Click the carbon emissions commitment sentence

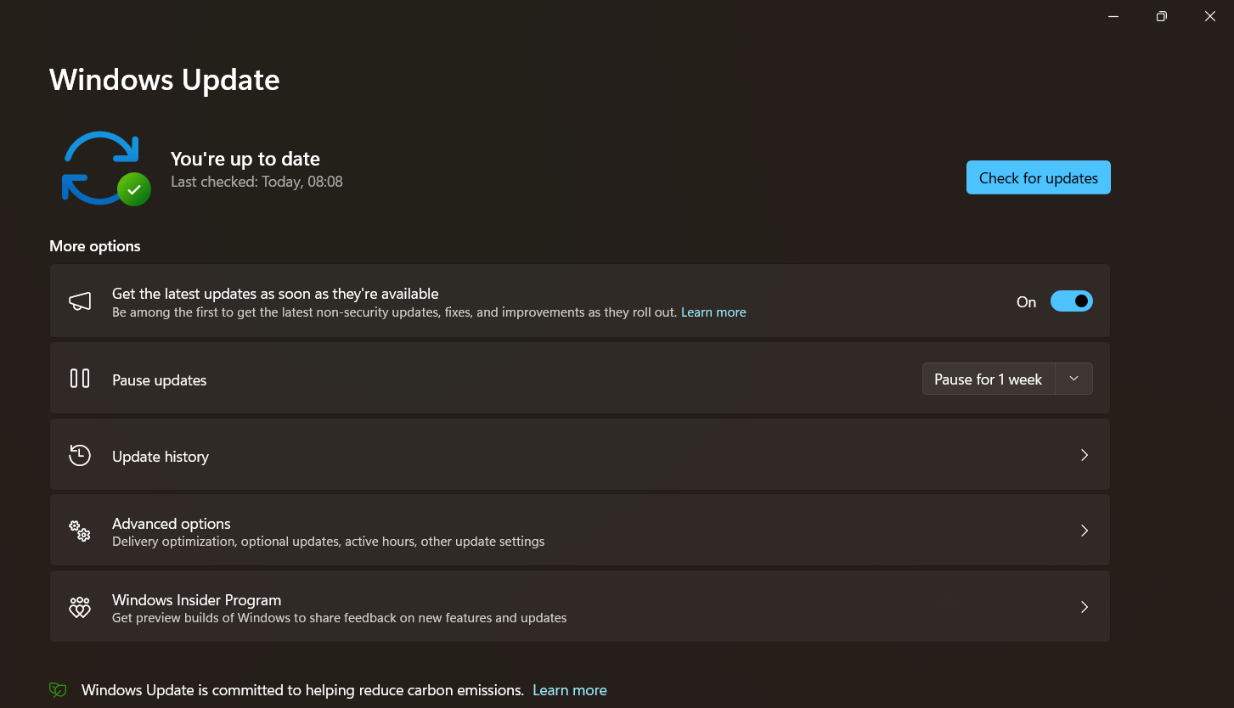(x=302, y=690)
